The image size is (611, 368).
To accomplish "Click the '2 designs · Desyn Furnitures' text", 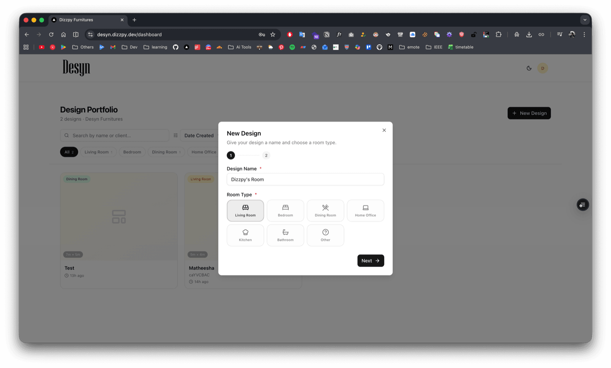I will point(91,119).
